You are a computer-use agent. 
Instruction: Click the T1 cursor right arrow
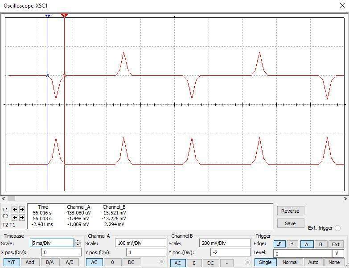pos(22,209)
